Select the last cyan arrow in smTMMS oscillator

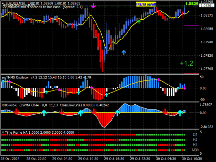(178, 88)
